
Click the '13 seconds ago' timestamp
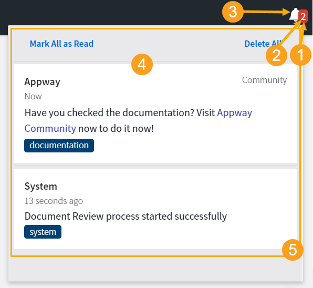(54, 201)
